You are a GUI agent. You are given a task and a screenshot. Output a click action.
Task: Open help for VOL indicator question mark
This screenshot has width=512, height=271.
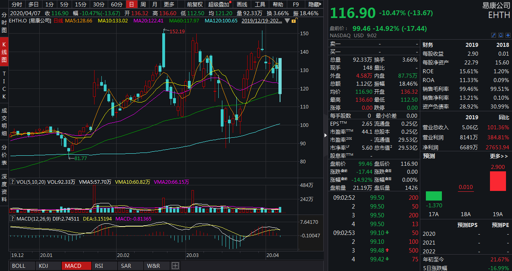(12, 182)
